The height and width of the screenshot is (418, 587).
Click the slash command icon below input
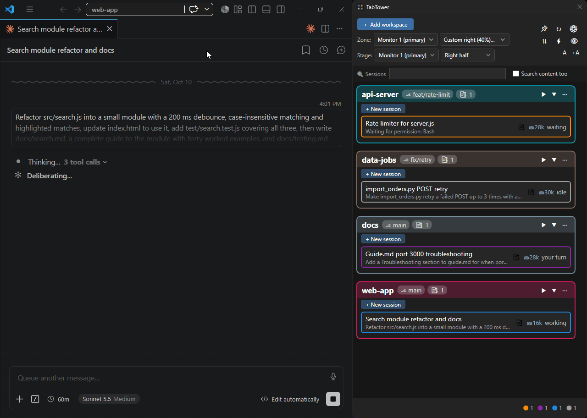[x=35, y=399]
